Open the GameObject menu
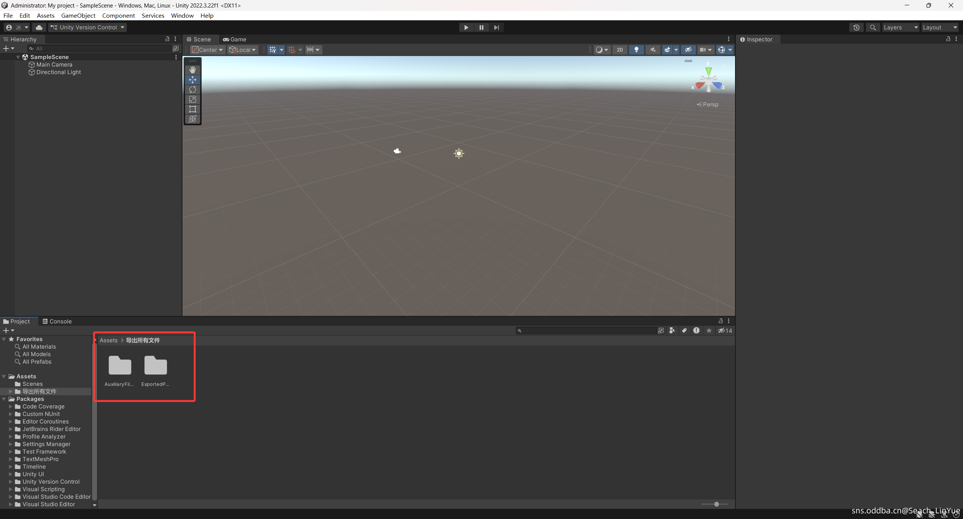963x519 pixels. pos(78,15)
